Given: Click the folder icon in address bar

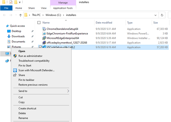Looking at the screenshot, I should coord(26,15).
